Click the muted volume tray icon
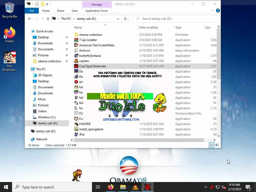This screenshot has width=256, height=192. [x=223, y=187]
